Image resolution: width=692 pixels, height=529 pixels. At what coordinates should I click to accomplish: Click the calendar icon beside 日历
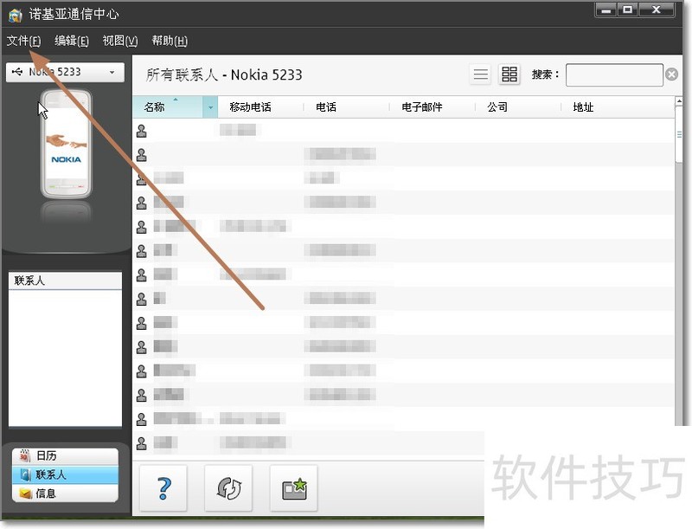pyautogui.click(x=25, y=455)
